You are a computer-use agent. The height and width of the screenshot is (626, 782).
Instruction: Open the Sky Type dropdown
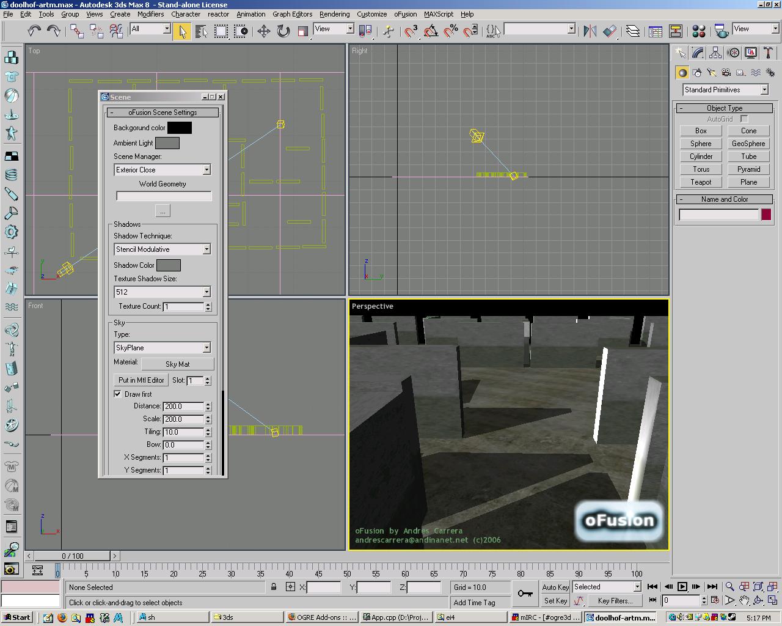coord(162,348)
